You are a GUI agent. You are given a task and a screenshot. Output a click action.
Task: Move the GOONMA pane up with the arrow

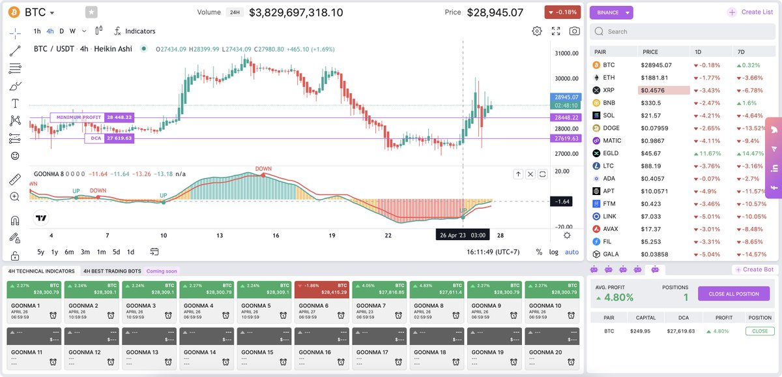(x=518, y=174)
